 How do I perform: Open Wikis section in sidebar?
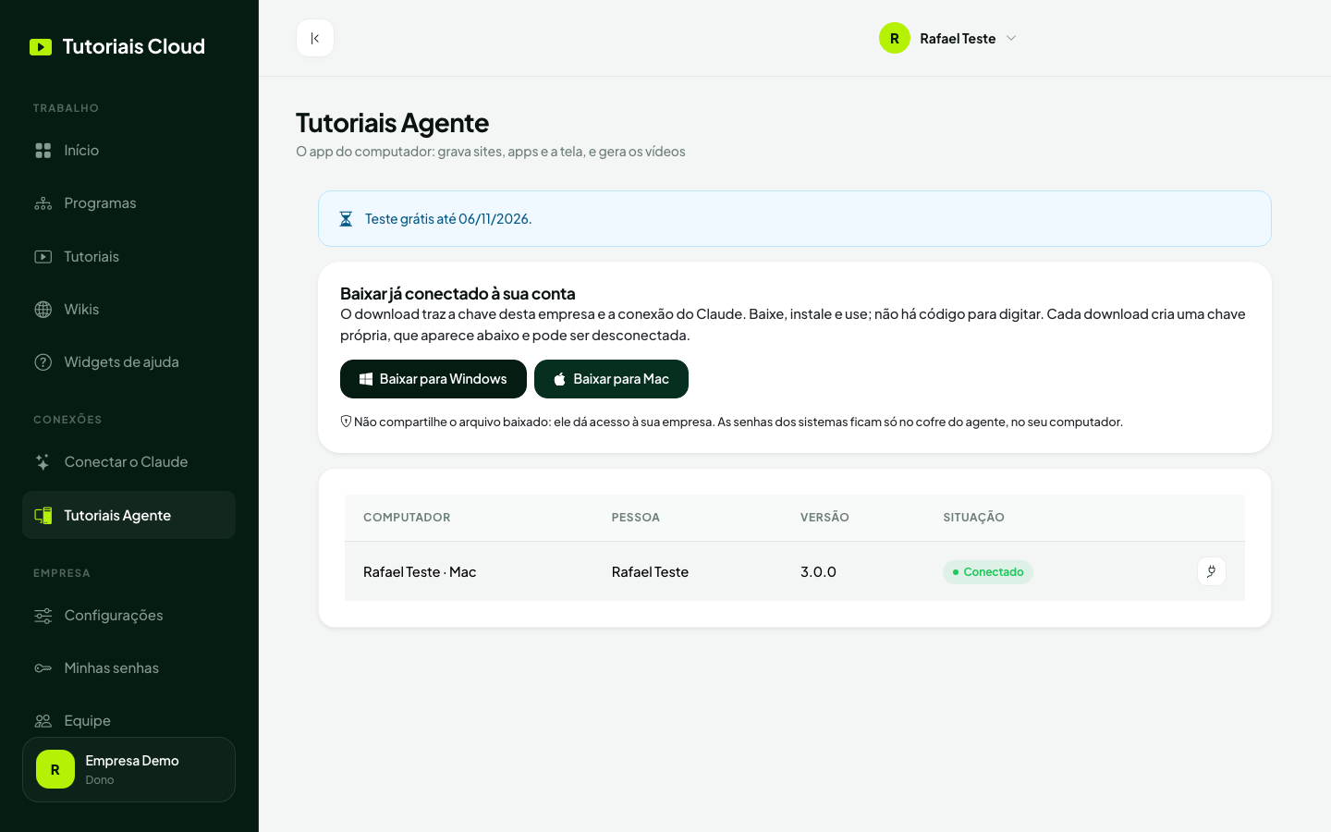click(128, 310)
